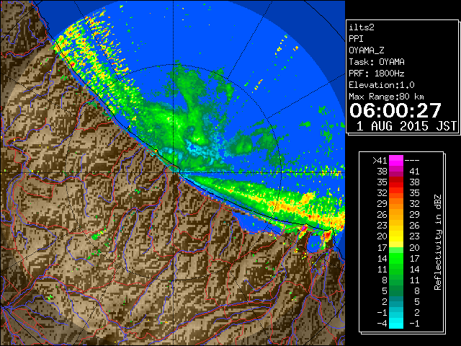Click the 'ilts2' label in info box

362,27
